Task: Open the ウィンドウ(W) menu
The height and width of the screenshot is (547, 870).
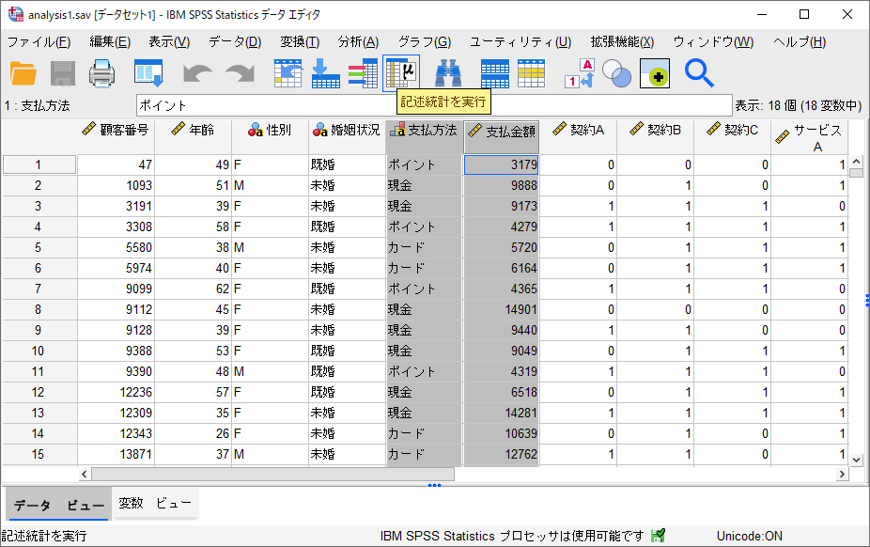Action: [x=713, y=42]
